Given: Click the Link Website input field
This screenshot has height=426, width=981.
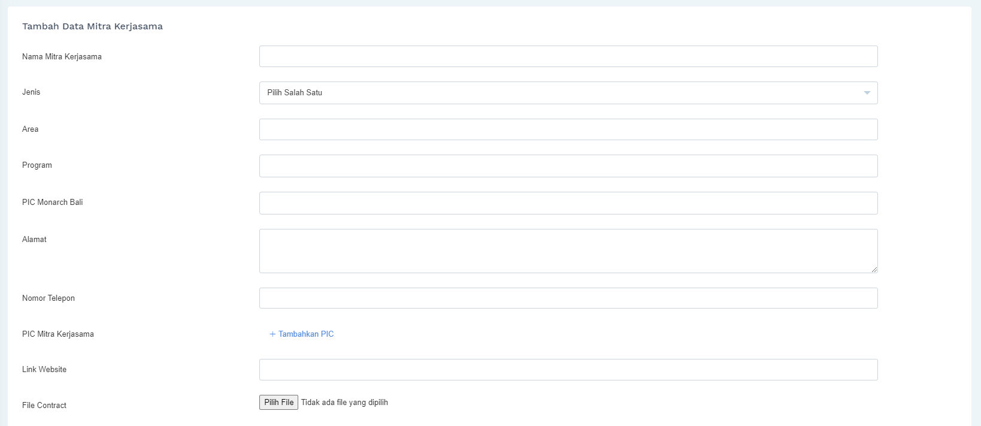Looking at the screenshot, I should 568,370.
